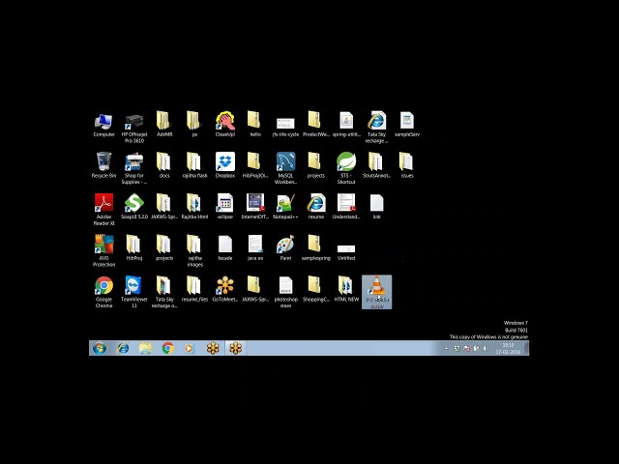Select the TeamViewer 11 shortcut
The height and width of the screenshot is (464, 619).
pyautogui.click(x=134, y=292)
